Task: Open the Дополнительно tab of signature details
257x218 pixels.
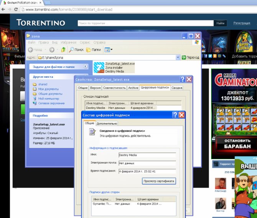Action: point(107,124)
